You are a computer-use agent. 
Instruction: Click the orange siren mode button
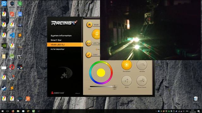pyautogui.click(x=96, y=34)
